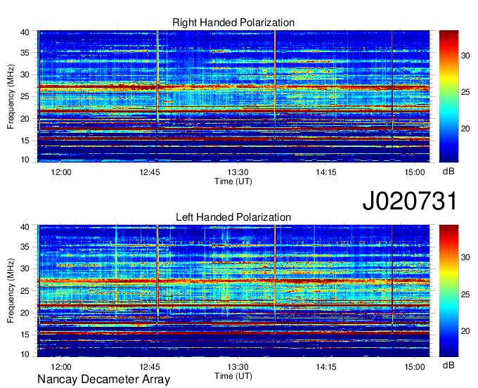
Task: Click the 15:00 tick label in bottom panel
Action: 415,367
